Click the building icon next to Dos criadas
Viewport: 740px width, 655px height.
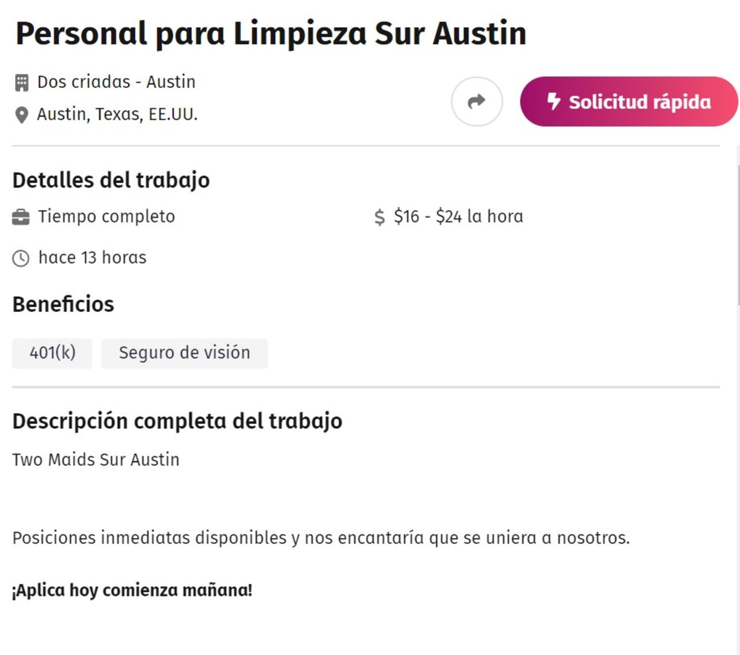[x=21, y=82]
